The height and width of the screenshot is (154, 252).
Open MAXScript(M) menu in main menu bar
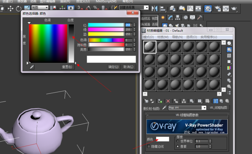tap(106, 1)
